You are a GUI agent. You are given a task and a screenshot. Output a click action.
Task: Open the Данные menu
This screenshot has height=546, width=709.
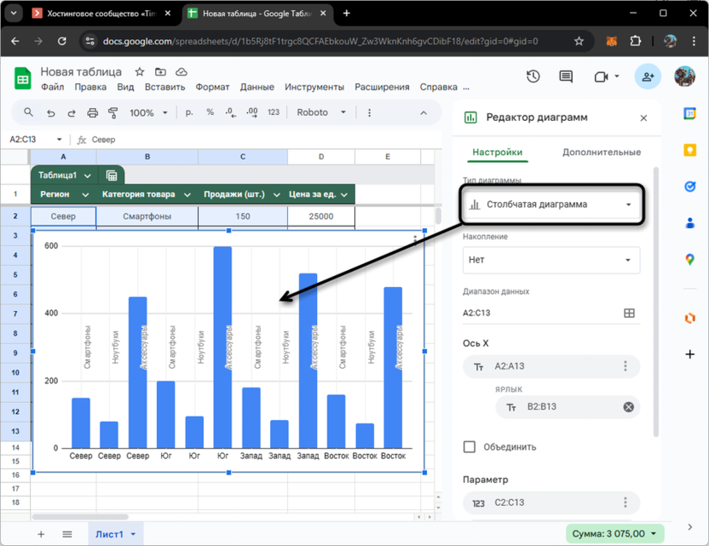pyautogui.click(x=257, y=87)
